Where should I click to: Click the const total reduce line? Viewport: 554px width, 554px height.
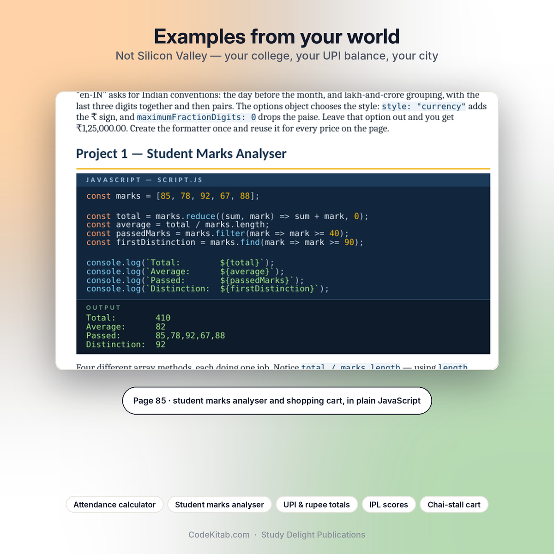coord(227,216)
